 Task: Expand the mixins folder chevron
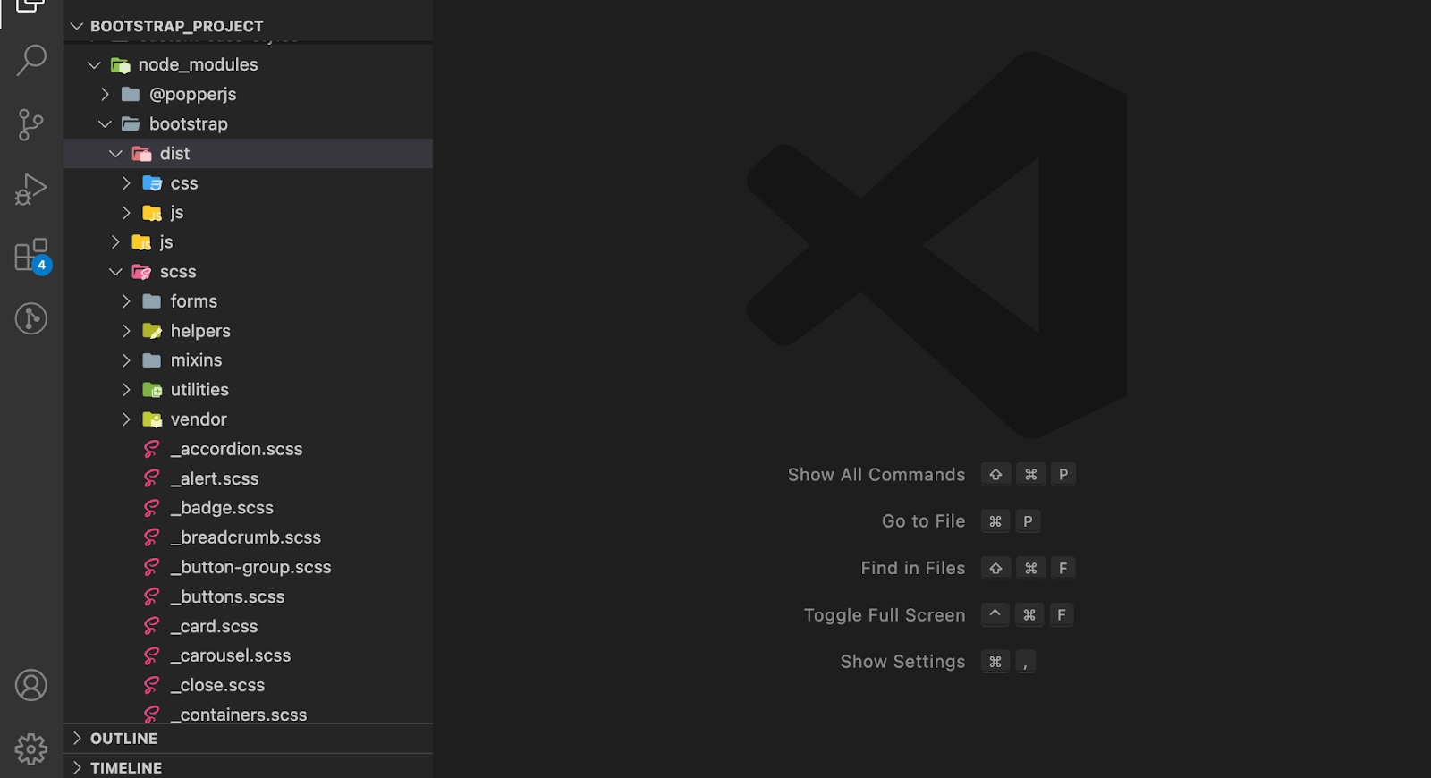click(x=126, y=359)
